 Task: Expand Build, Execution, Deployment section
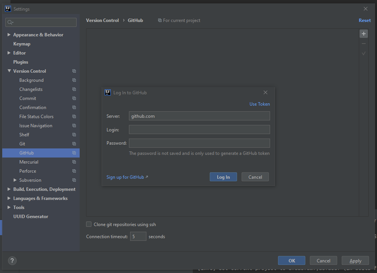(x=9, y=189)
